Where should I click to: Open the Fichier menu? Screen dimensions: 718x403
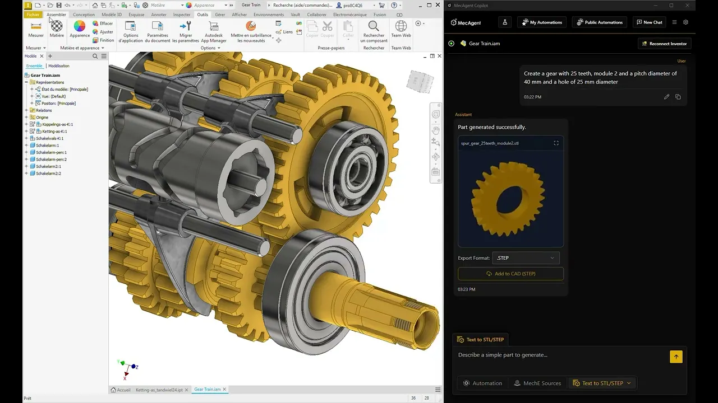[33, 15]
